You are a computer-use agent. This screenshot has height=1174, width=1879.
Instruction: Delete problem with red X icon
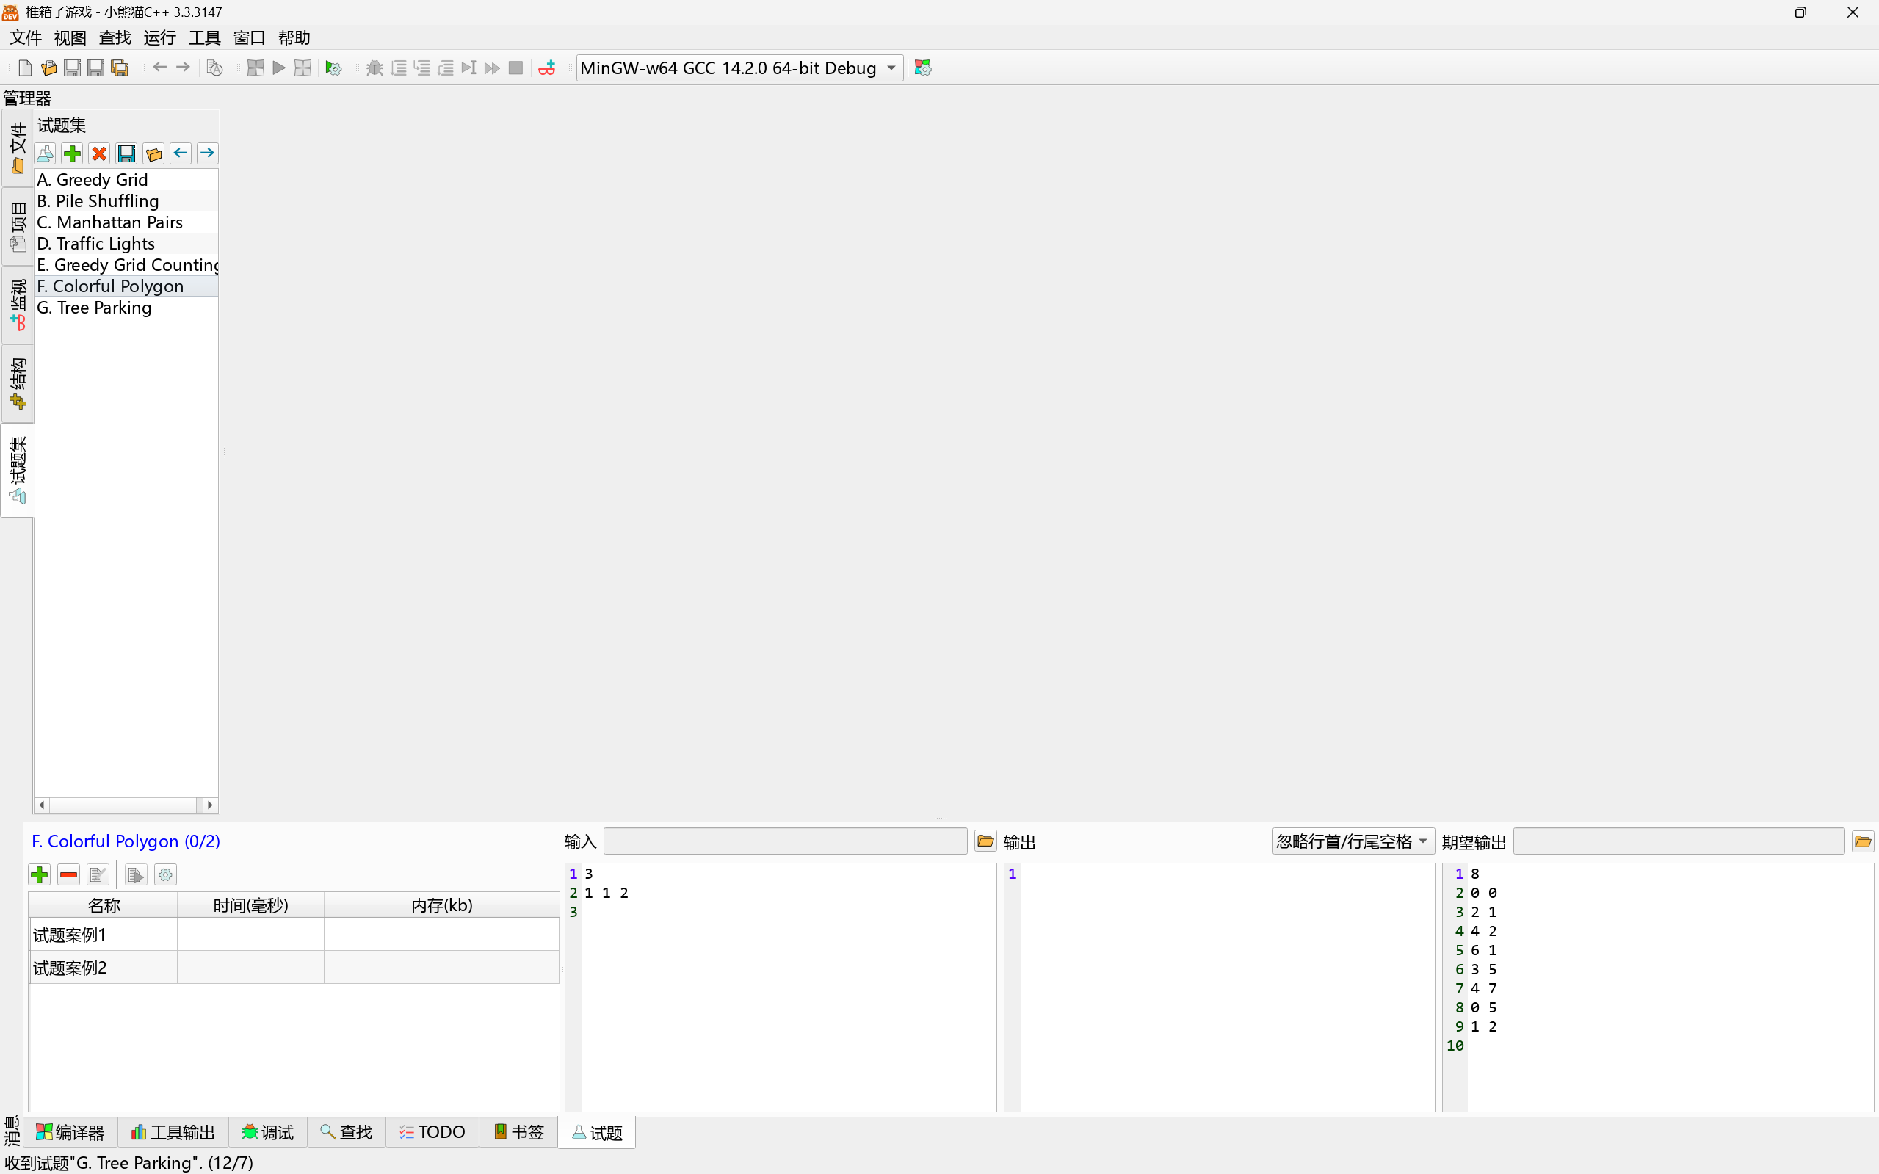click(x=99, y=153)
